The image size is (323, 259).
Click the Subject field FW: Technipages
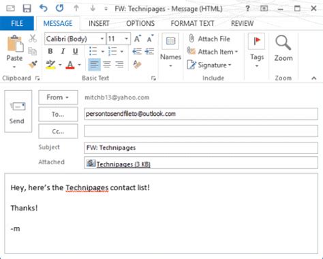coord(201,148)
